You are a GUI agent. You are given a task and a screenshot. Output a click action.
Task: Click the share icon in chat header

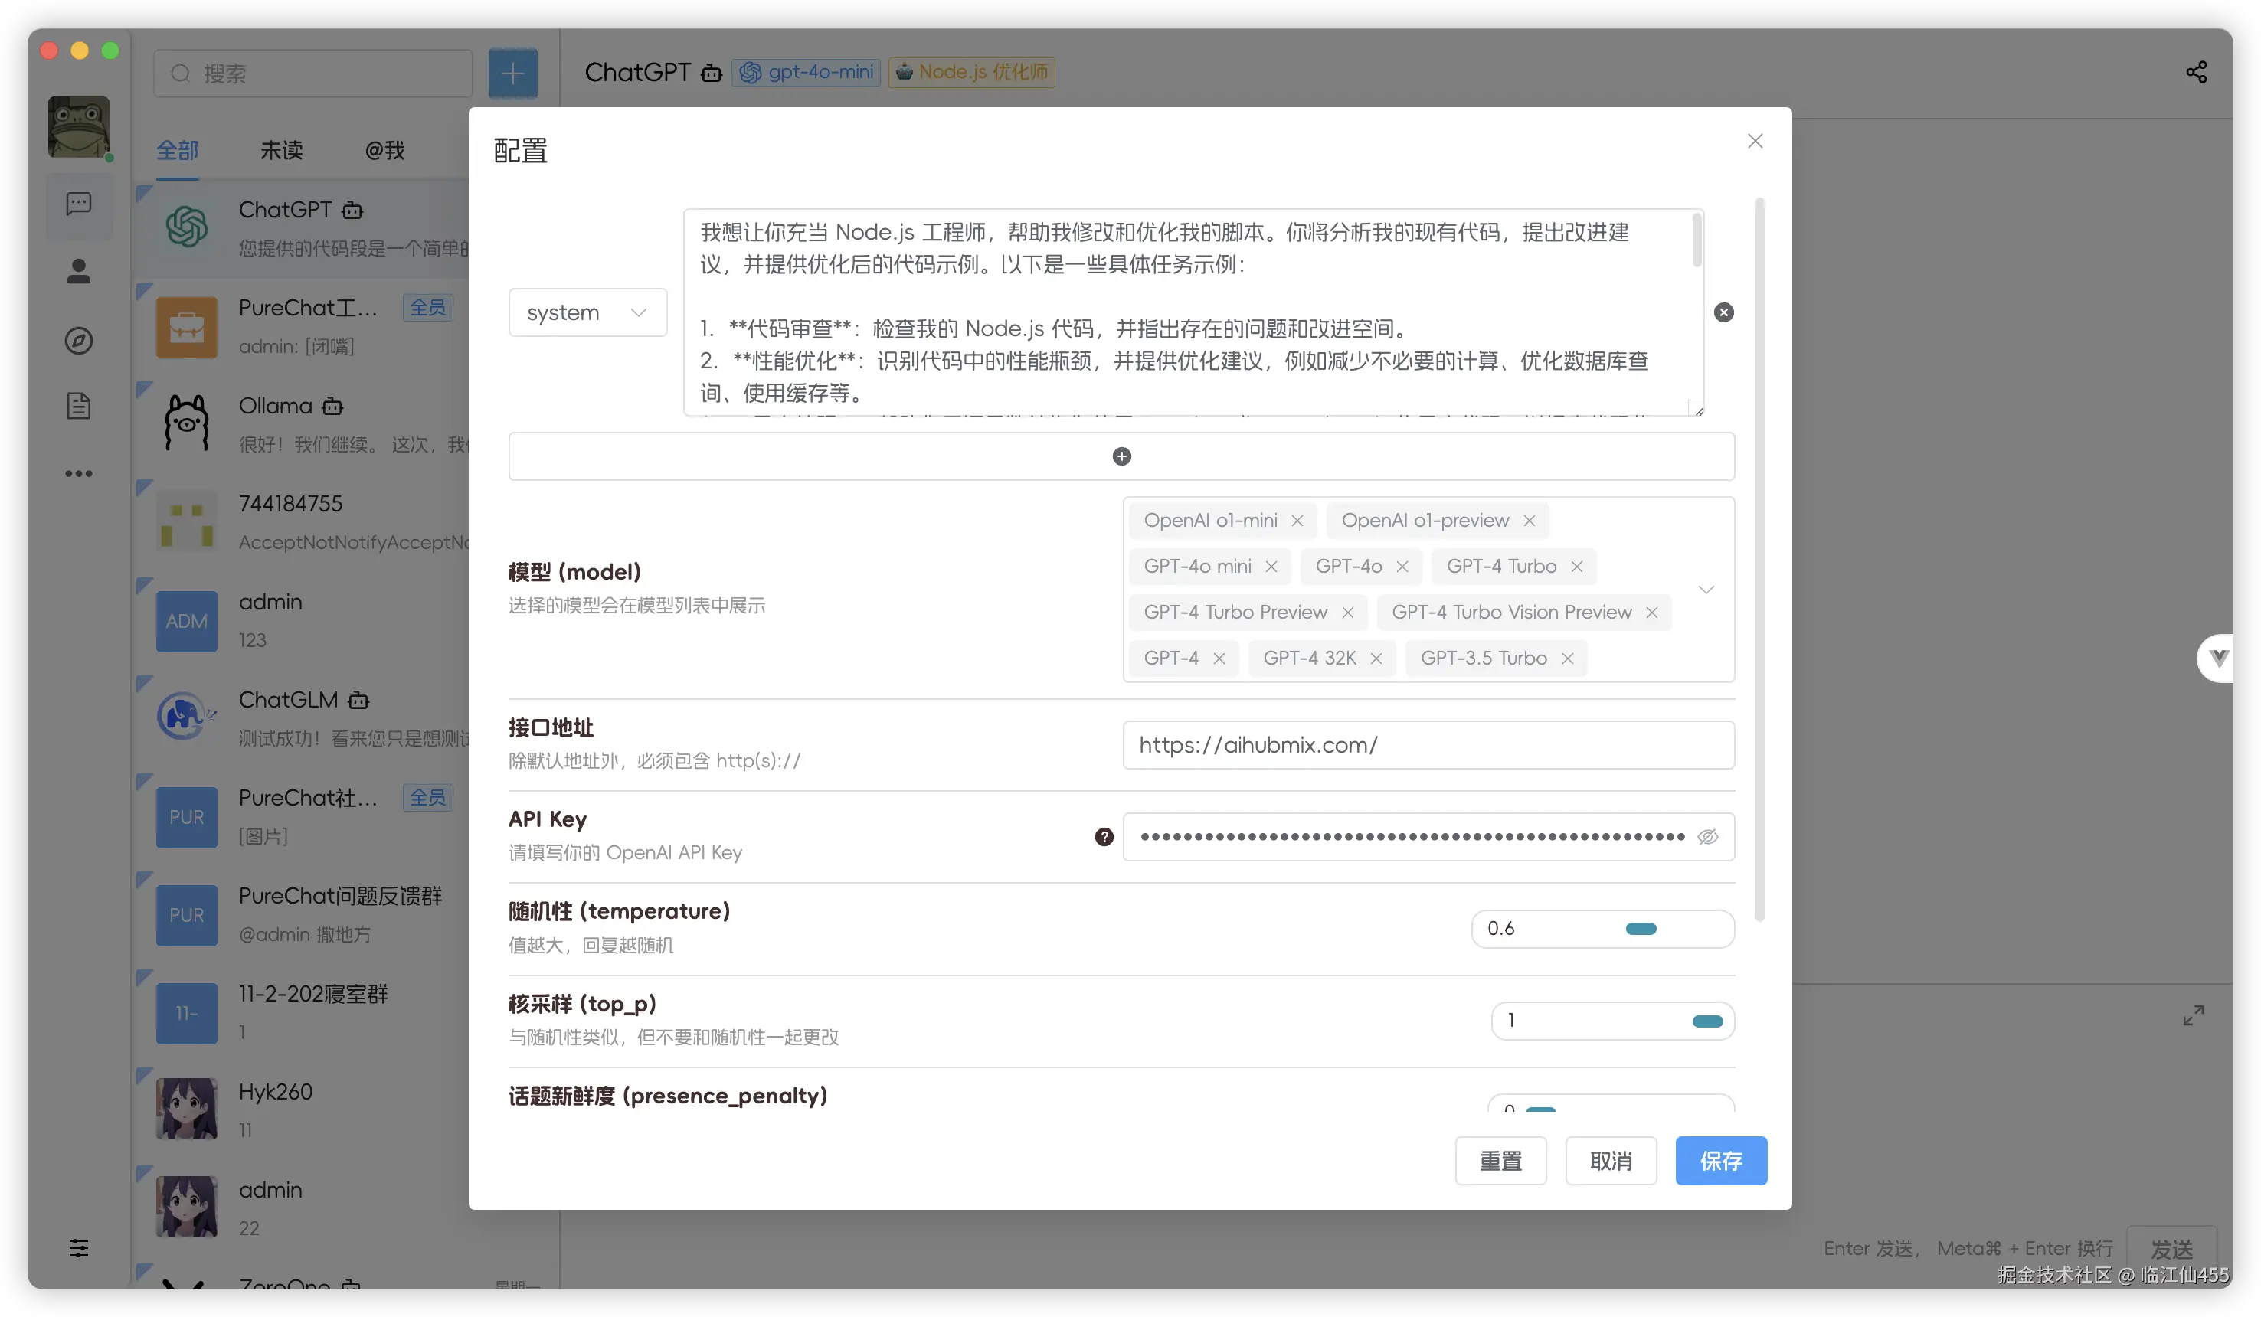(x=2195, y=72)
